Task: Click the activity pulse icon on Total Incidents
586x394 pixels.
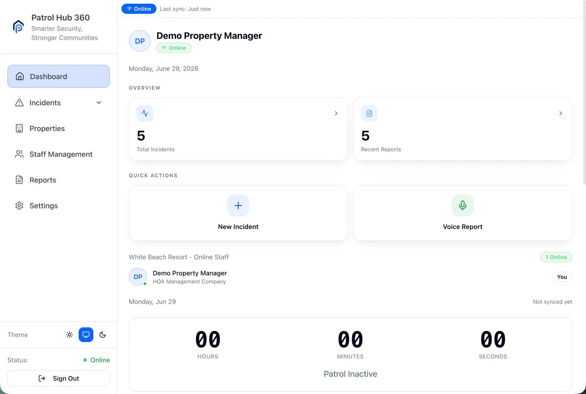Action: [145, 113]
